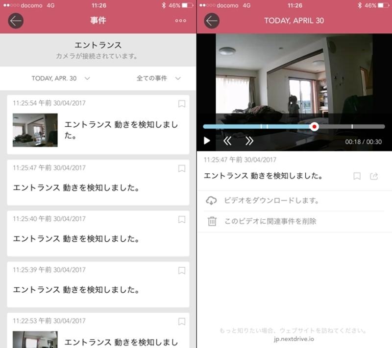Go back from the TODAY, APRIL 30 video screen
The height and width of the screenshot is (348, 392).
pyautogui.click(x=212, y=21)
